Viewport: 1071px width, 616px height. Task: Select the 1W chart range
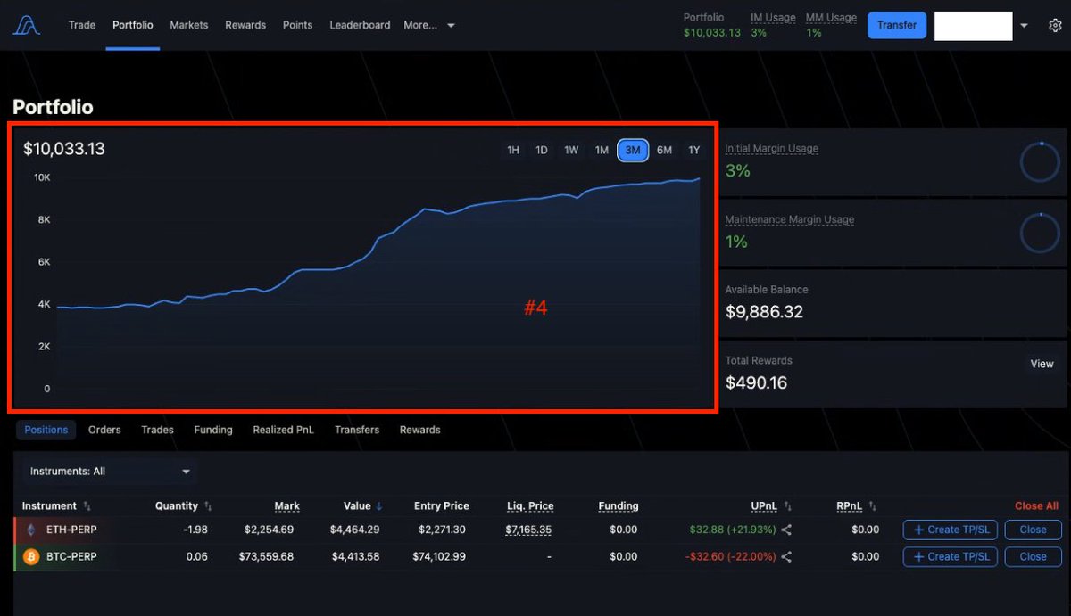tap(571, 150)
